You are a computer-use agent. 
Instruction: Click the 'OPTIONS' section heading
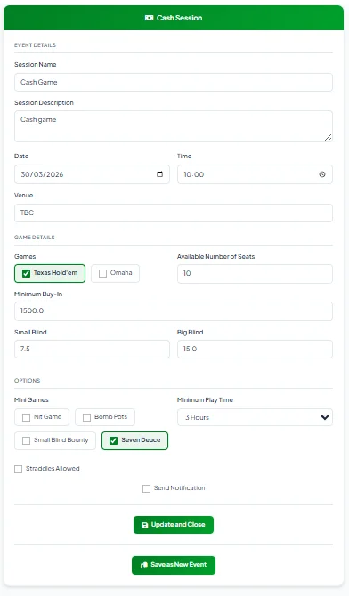coord(27,381)
